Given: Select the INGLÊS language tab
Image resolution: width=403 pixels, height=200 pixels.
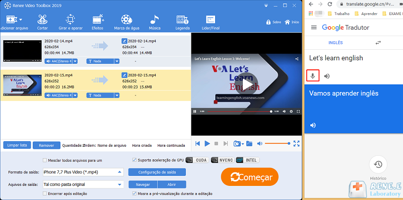Looking at the screenshot, I should 335,43.
